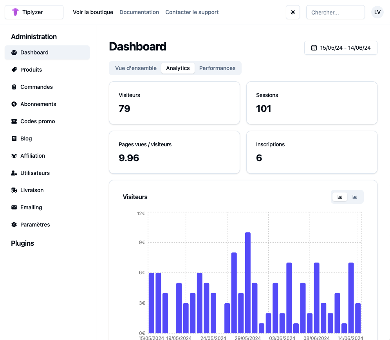
Task: Click the Produits tag icon
Action: click(x=14, y=70)
